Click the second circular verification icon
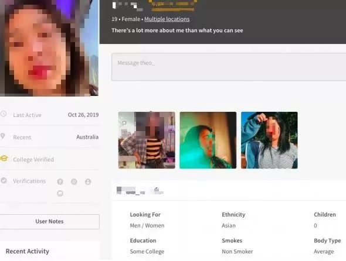 click(74, 181)
